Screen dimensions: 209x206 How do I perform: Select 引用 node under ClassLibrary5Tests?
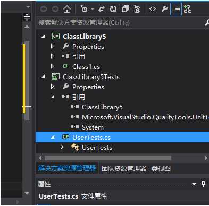(79, 97)
